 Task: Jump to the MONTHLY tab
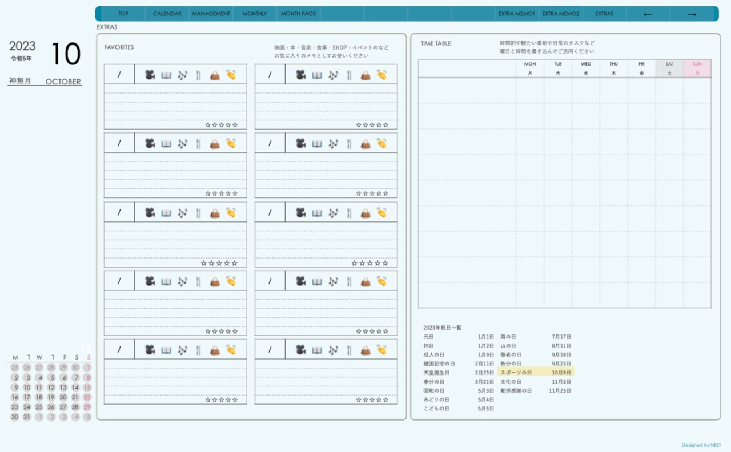pos(254,14)
